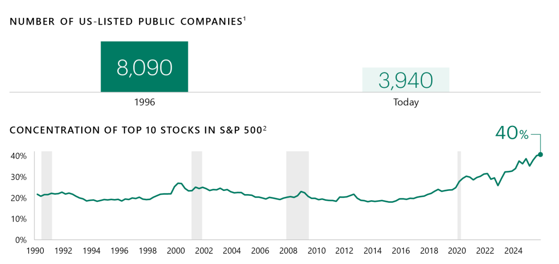Click the dark green 8,090 bar
Image resolution: width=559 pixels, height=264 pixels.
point(144,67)
